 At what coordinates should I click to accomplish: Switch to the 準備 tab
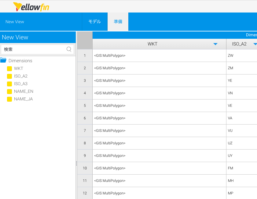[118, 22]
